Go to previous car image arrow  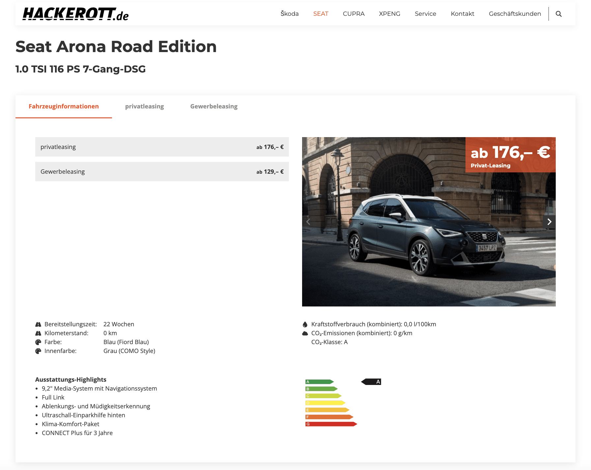click(308, 222)
